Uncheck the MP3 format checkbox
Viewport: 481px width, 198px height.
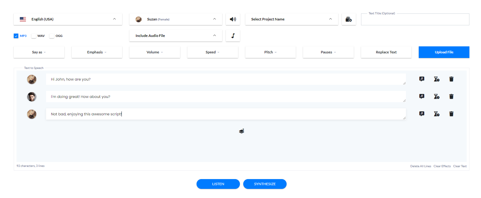point(16,36)
